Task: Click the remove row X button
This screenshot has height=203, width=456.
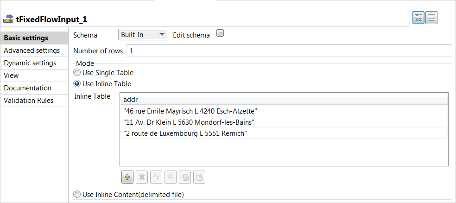Action: (x=142, y=177)
